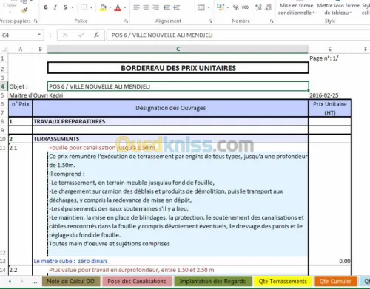This screenshot has height=289, width=370.
Task: Go to previous sheet tab with left arrow
Action: (x=10, y=281)
